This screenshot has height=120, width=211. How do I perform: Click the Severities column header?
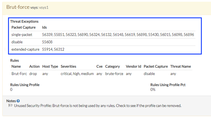point(69,66)
